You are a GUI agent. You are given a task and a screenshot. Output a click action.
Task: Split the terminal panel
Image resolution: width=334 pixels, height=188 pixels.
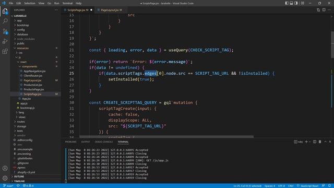[x=315, y=142]
